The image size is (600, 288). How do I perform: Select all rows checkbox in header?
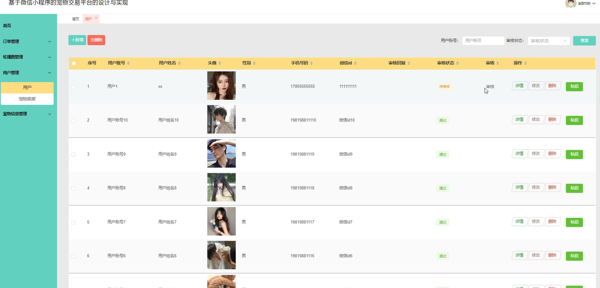pyautogui.click(x=73, y=63)
